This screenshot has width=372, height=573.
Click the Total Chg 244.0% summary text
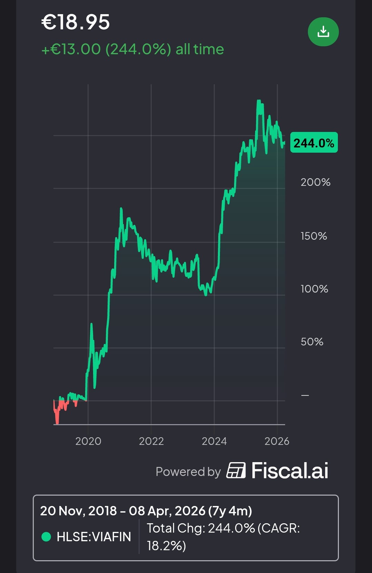(x=223, y=536)
